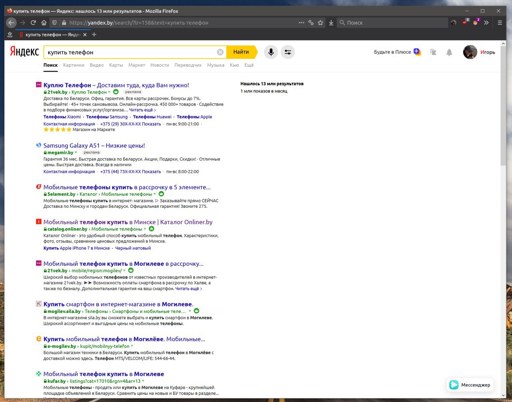The width and height of the screenshot is (512, 402).
Task: Open the Ещё more services menu
Action: coord(249,65)
